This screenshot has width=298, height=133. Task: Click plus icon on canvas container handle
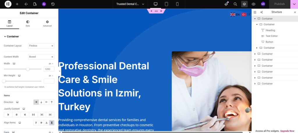[x=151, y=11]
